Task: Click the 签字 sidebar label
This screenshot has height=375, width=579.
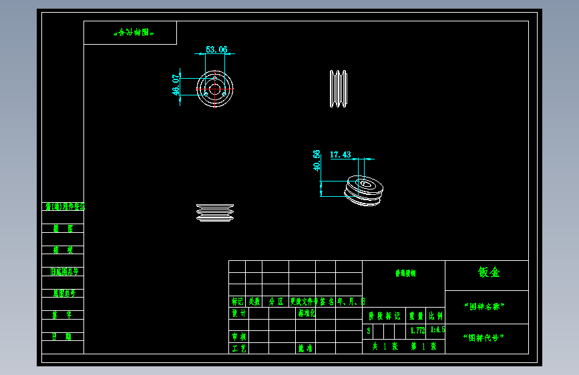Action: (61, 315)
